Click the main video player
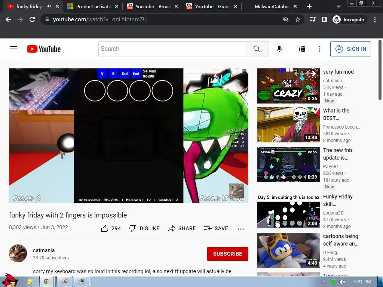Image resolution: width=383 pixels, height=287 pixels. click(x=129, y=135)
